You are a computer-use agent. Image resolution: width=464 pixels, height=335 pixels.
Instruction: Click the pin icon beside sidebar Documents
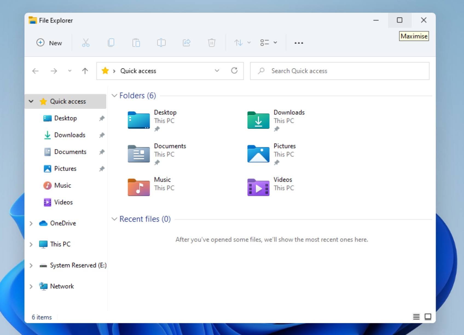coord(102,152)
